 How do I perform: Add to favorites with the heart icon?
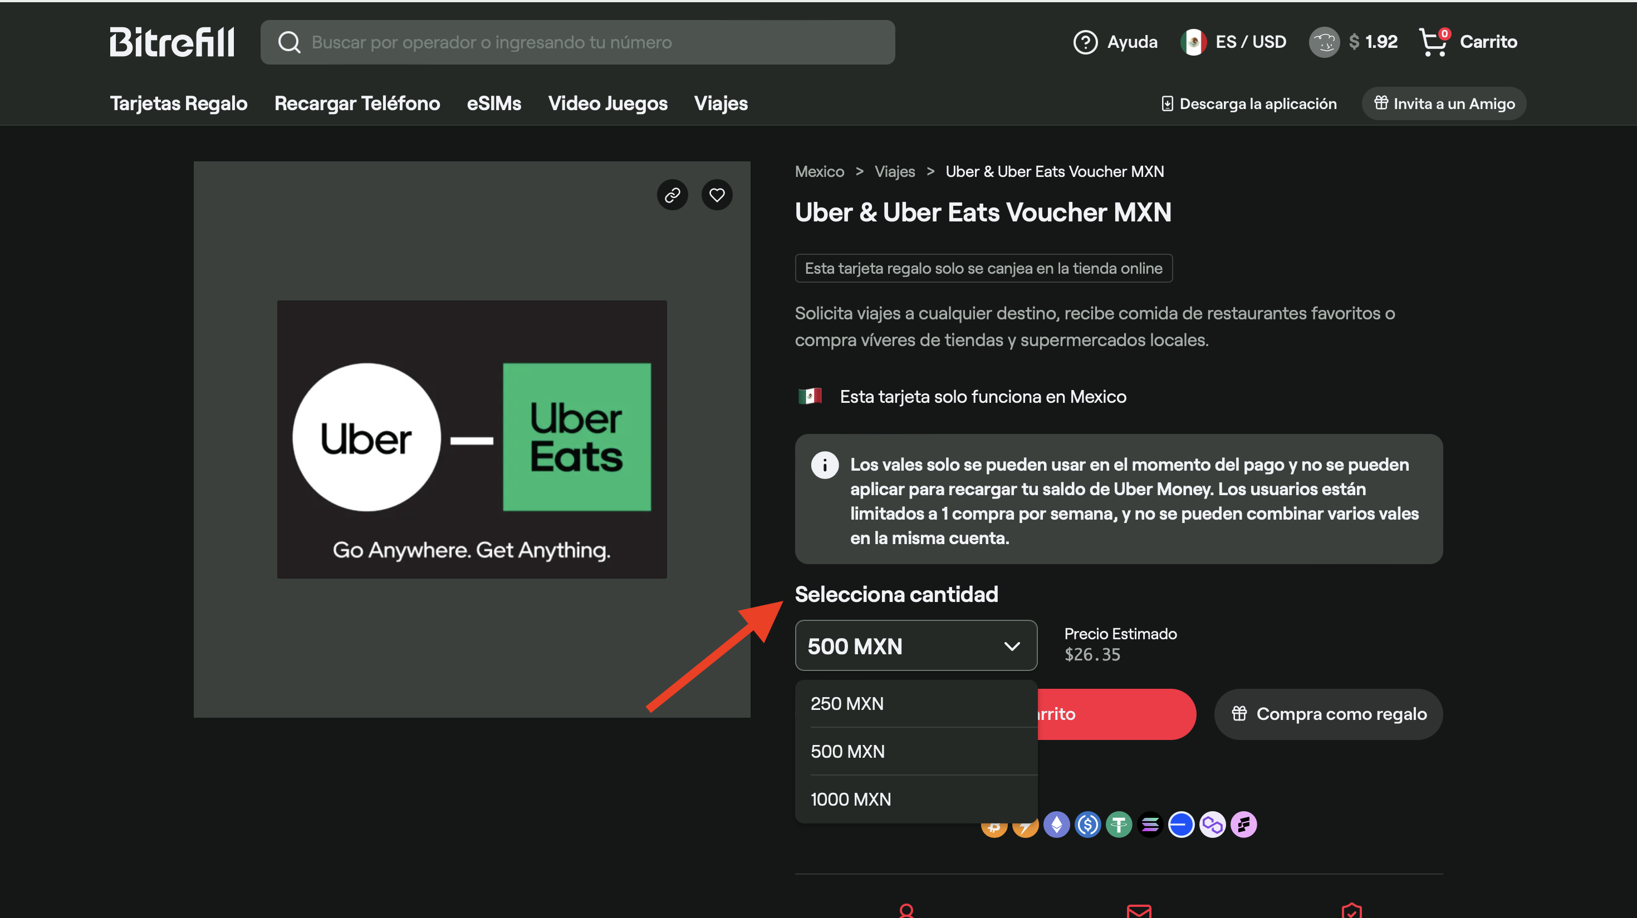[717, 195]
